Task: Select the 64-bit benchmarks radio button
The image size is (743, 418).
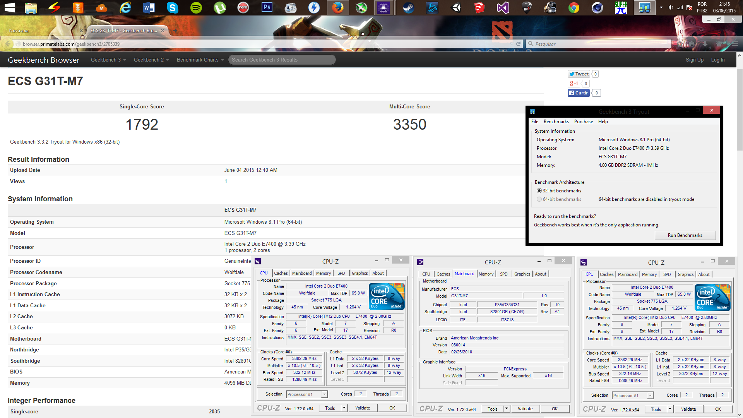Action: [x=539, y=199]
